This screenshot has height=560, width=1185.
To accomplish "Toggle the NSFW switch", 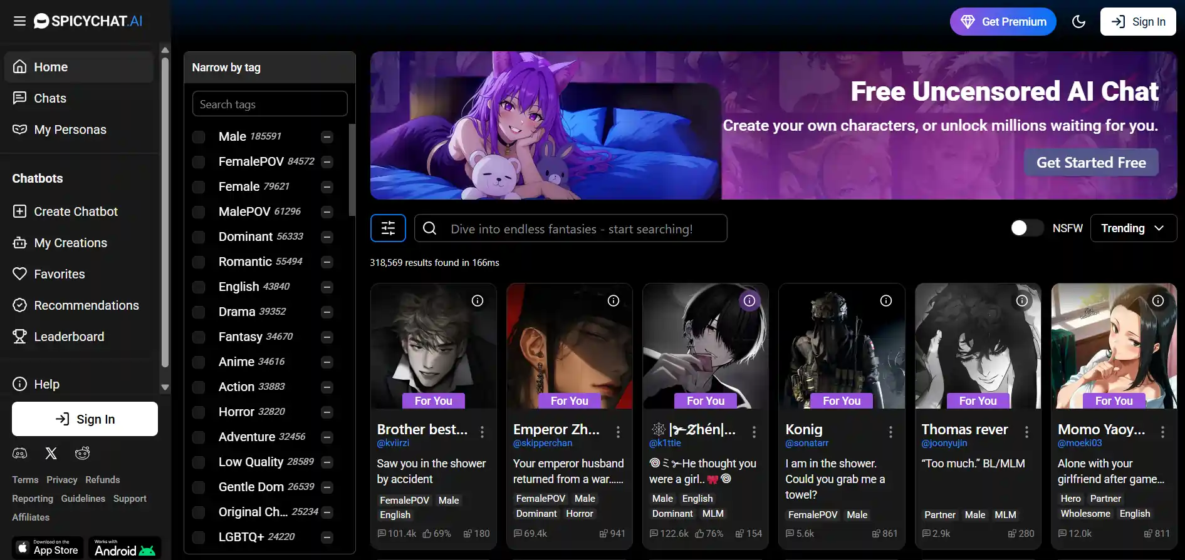I will pos(1027,228).
